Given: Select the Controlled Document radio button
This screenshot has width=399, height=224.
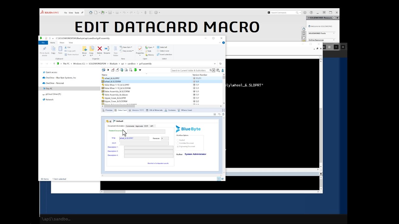Looking at the screenshot, I should pos(178,143).
